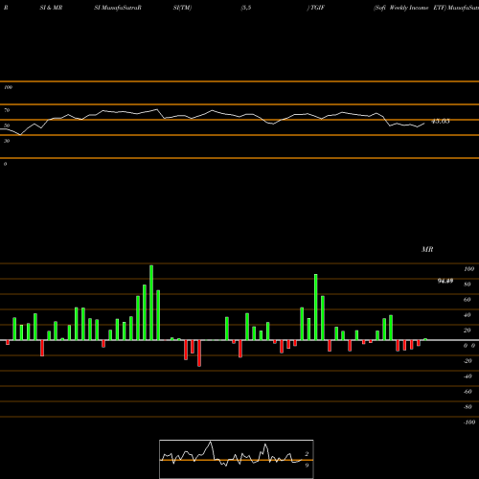Click the MR axis label 60
This screenshot has height=479, width=479.
[468, 300]
